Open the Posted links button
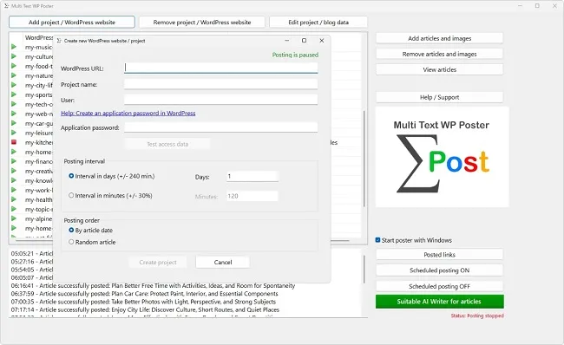 coord(439,255)
